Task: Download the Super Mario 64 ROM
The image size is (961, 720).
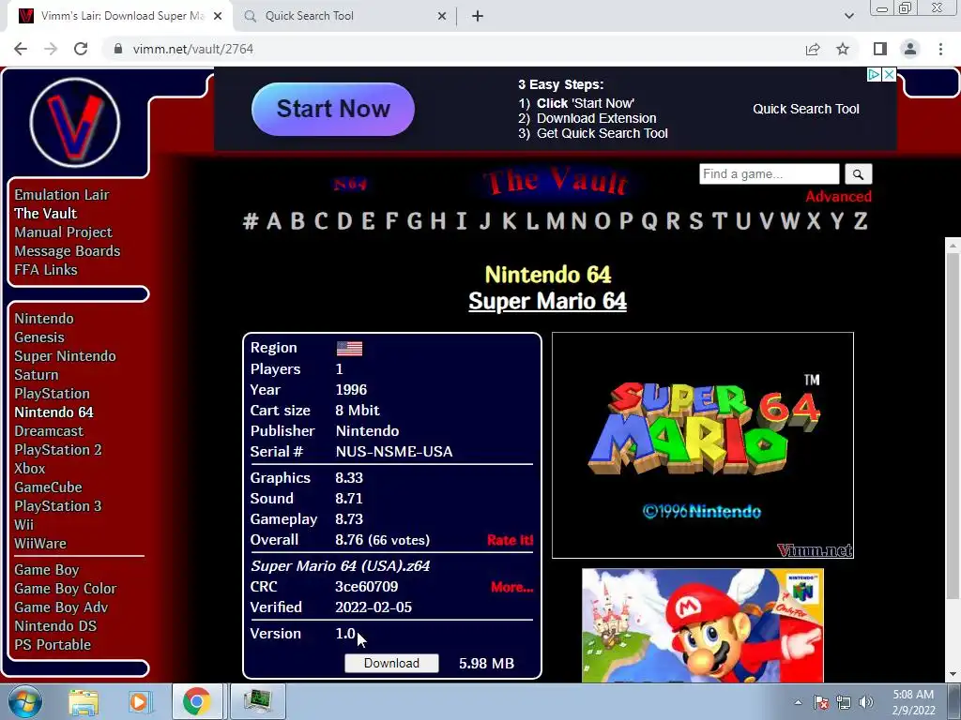Action: tap(391, 663)
